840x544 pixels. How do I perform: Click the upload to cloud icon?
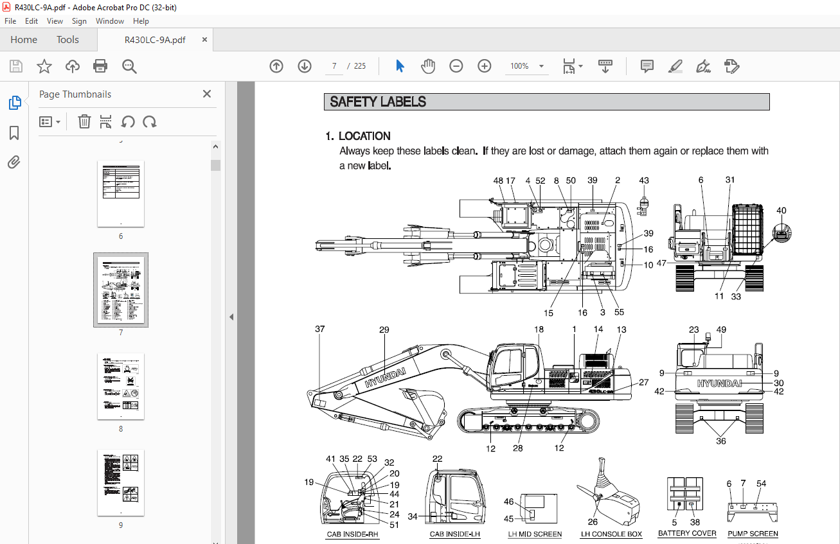click(x=72, y=66)
